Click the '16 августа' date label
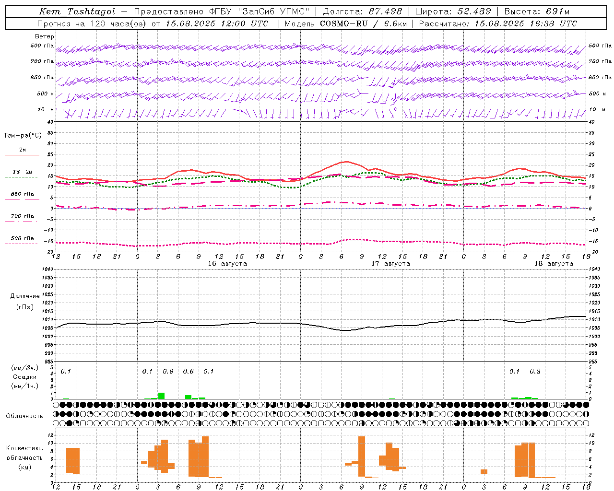Viewport: 614px width, 491px height. [x=227, y=264]
